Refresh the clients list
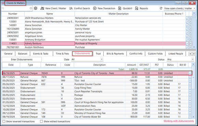 [x=161, y=8]
